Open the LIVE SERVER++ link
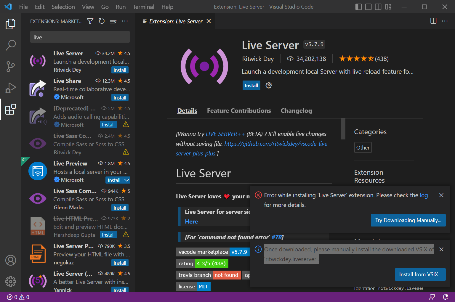This screenshot has height=302, width=455. (225, 134)
